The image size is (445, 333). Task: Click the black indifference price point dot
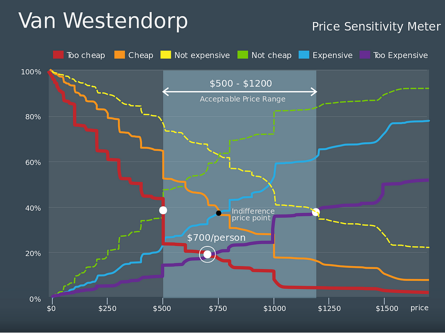(219, 213)
